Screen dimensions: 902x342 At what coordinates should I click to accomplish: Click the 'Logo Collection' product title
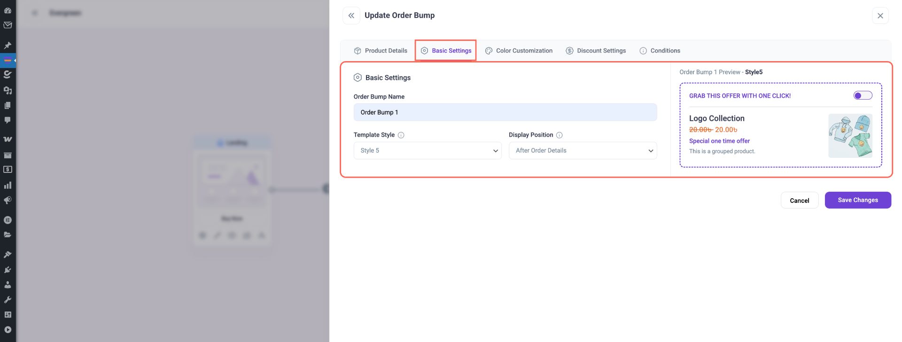(717, 118)
